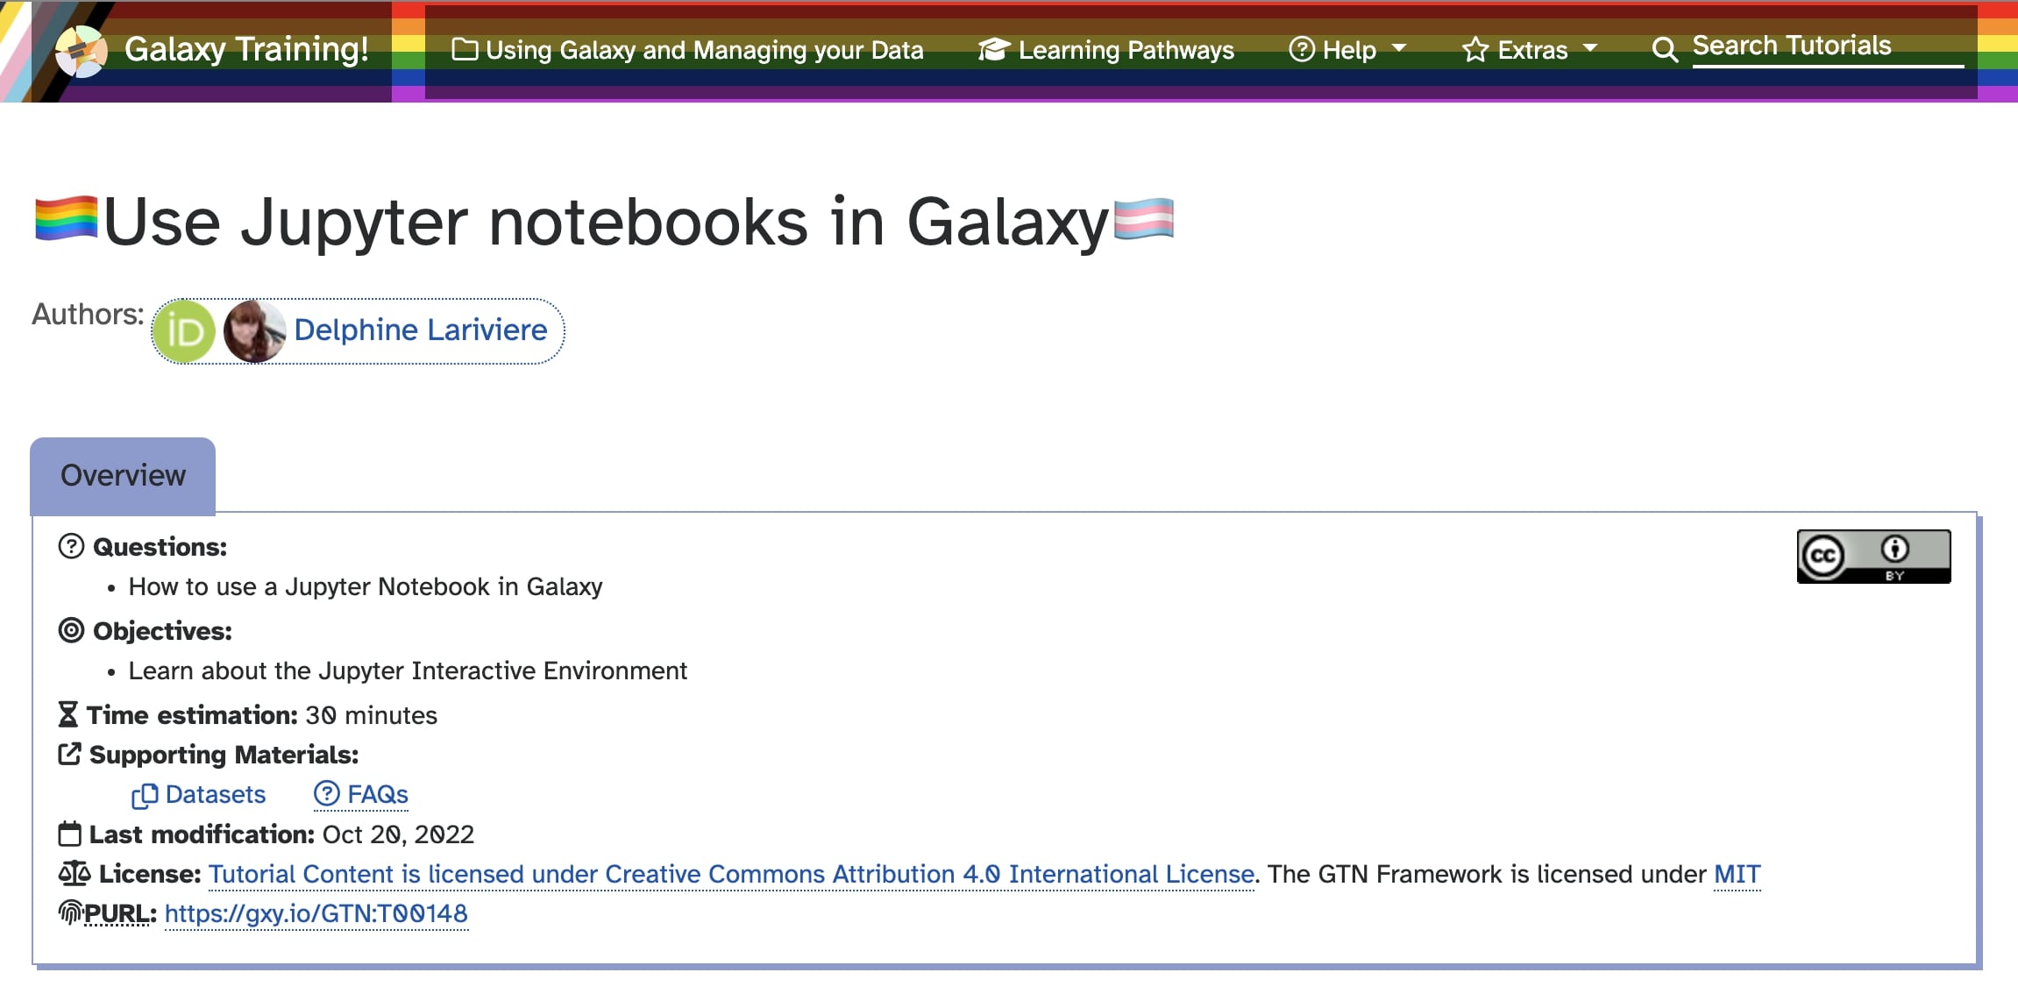The height and width of the screenshot is (1008, 2018).
Task: Click the PURL fingerprint icon
Action: (70, 913)
